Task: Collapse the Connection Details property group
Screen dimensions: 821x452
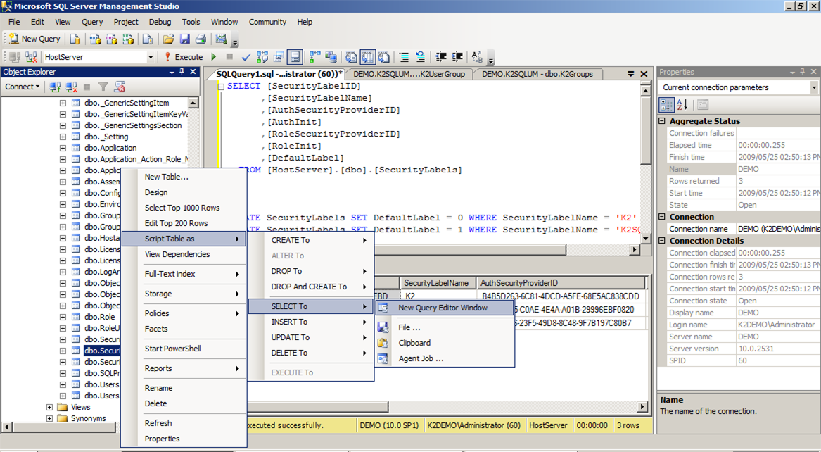Action: 662,241
